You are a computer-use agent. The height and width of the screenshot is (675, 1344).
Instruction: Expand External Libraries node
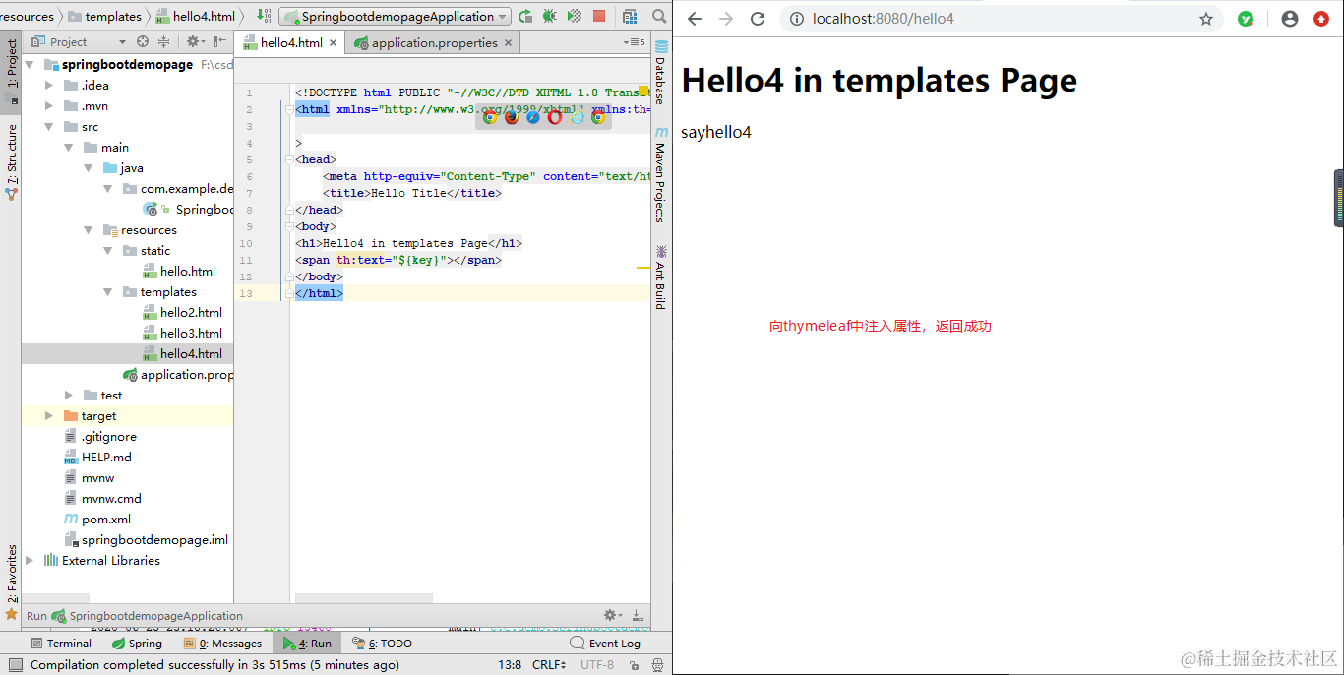tap(30, 561)
